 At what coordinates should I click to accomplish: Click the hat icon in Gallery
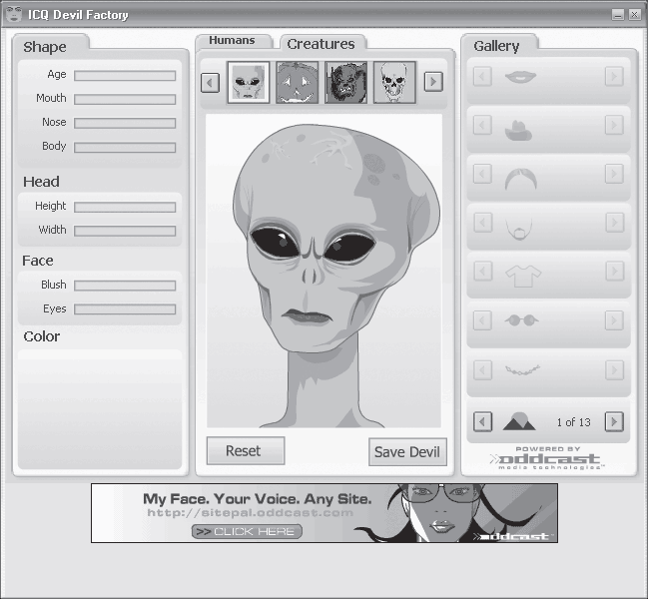[518, 127]
